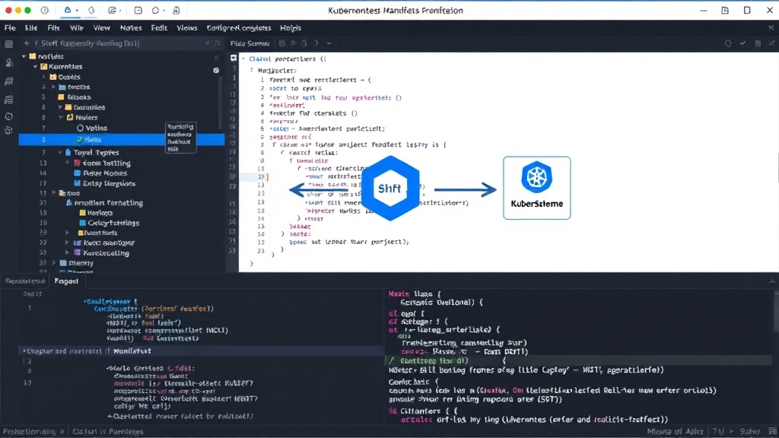The width and height of the screenshot is (779, 438).
Task: Click the person icon in left sidebar
Action: click(9, 62)
